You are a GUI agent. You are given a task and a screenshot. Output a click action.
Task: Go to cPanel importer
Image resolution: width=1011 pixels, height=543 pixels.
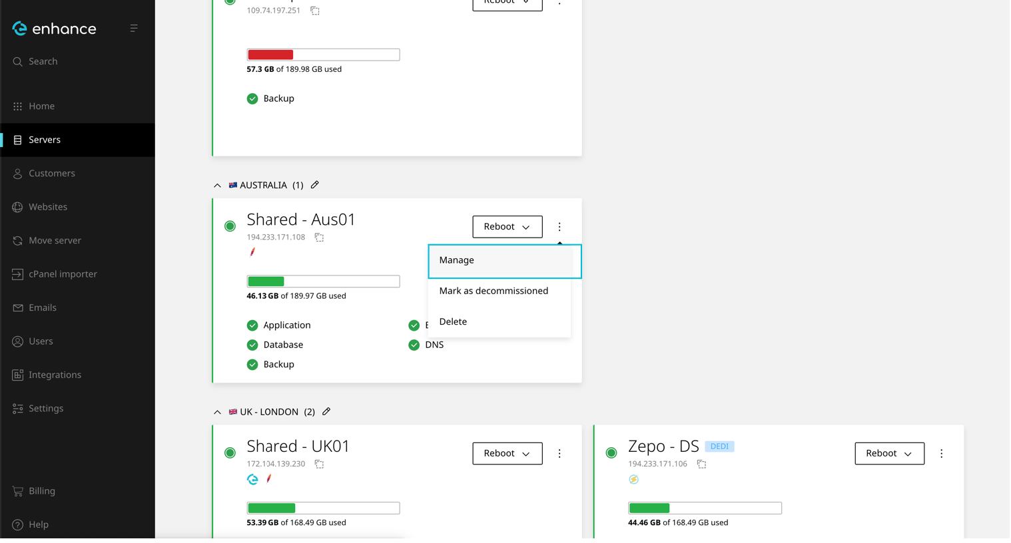[x=63, y=274]
